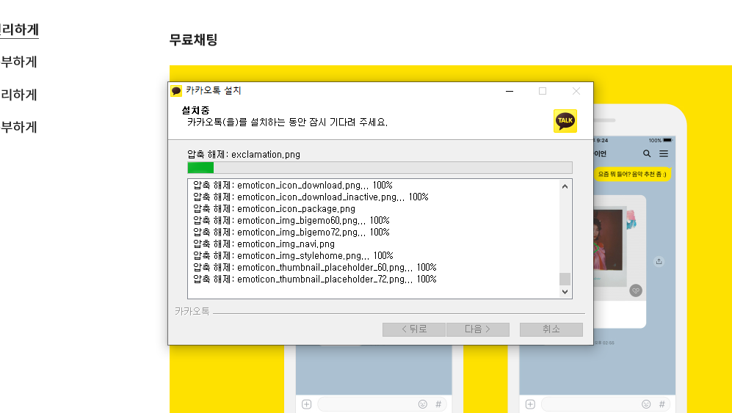The image size is (732, 413).
Task: Click the 압축 해제: exclamation.png status text
Action: pyautogui.click(x=244, y=155)
